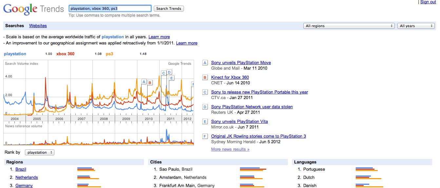The image size is (440, 188).
Task: Open the All years dropdown
Action: click(416, 26)
